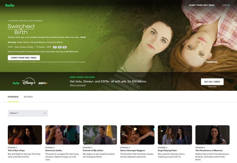Click the Disney Bundle Trio Basic heading
Screen dimensions: 237x163
click(82, 77)
